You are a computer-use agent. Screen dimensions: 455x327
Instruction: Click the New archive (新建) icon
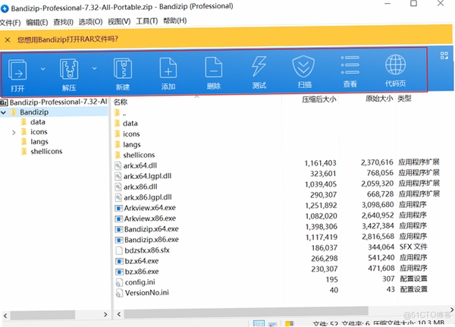pyautogui.click(x=123, y=68)
